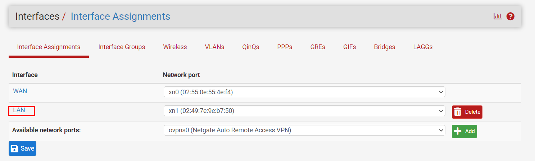The image size is (535, 161).
Task: Save the interface assignments
Action: 22,148
